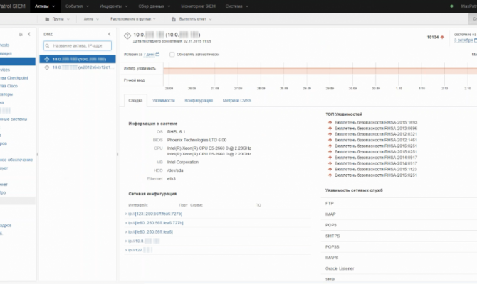The image size is (477, 284).
Task: Click the asset type icon in the header
Action: point(127,35)
